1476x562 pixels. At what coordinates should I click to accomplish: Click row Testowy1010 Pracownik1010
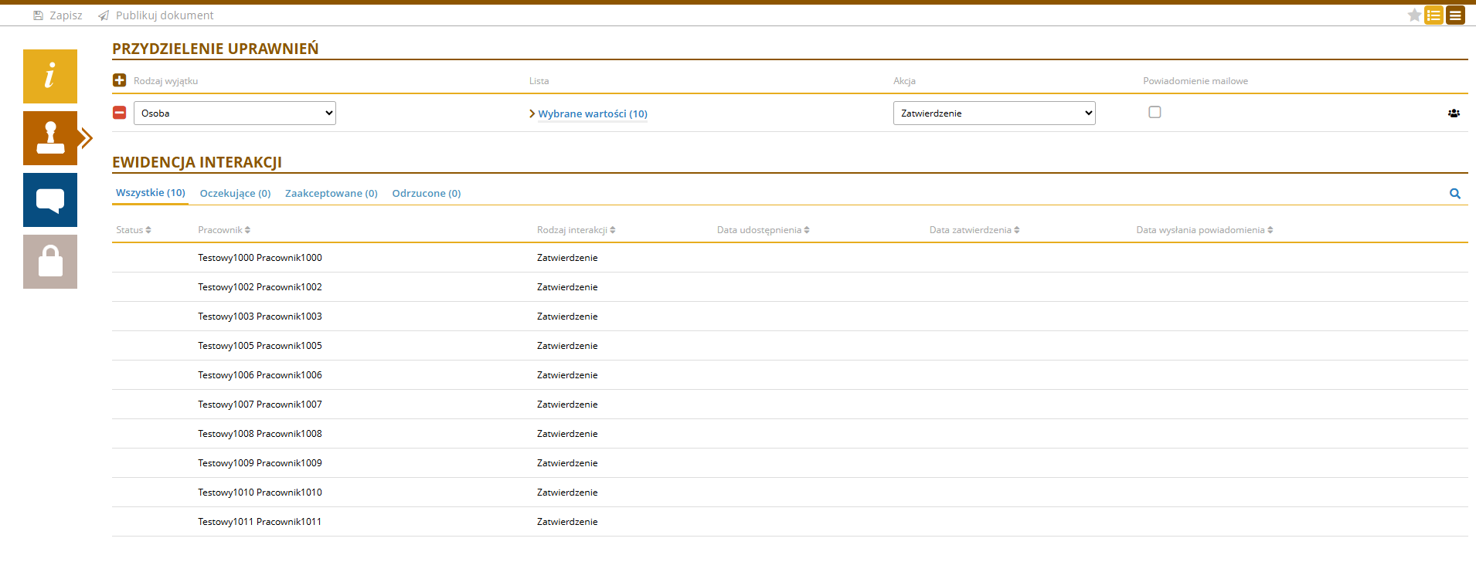pos(790,493)
